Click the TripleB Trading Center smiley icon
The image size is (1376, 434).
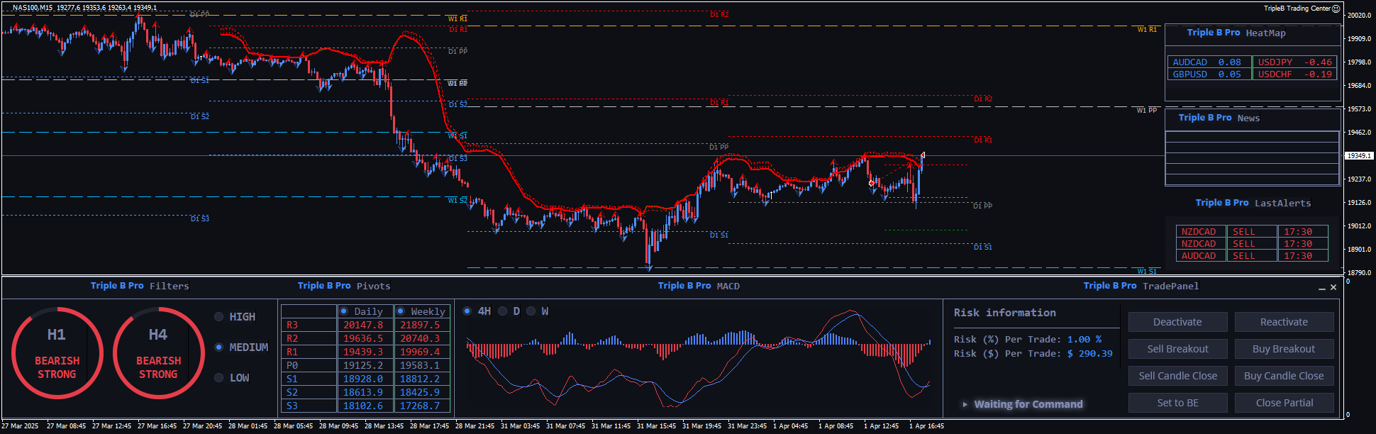1336,9
